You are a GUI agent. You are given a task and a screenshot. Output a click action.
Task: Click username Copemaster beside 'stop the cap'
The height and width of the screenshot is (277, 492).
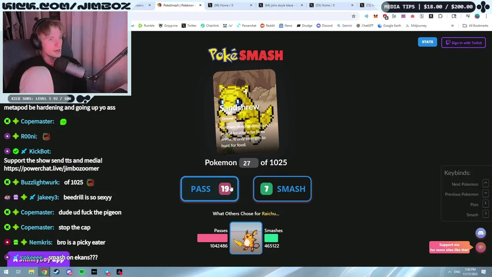(x=37, y=227)
